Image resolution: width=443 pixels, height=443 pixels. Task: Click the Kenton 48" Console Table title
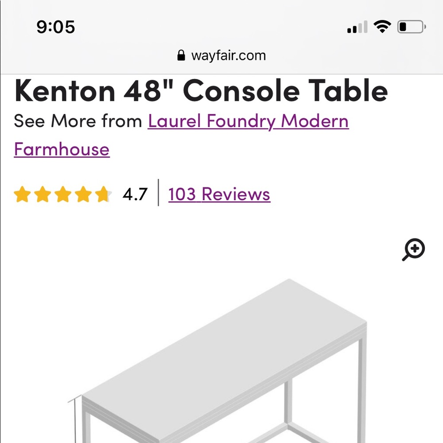pyautogui.click(x=201, y=91)
